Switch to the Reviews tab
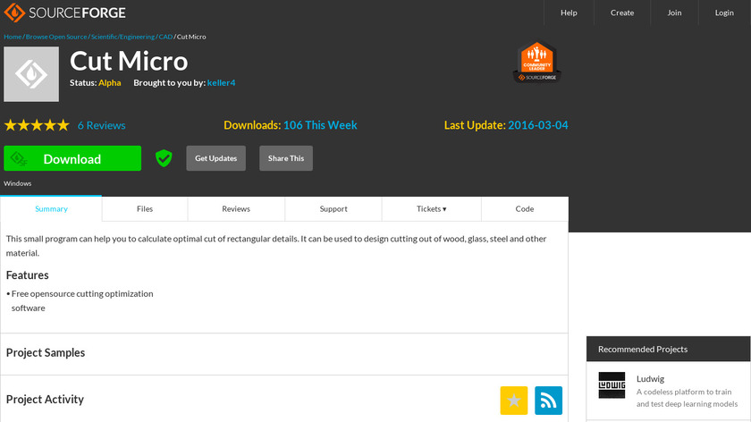The image size is (751, 422). 236,209
